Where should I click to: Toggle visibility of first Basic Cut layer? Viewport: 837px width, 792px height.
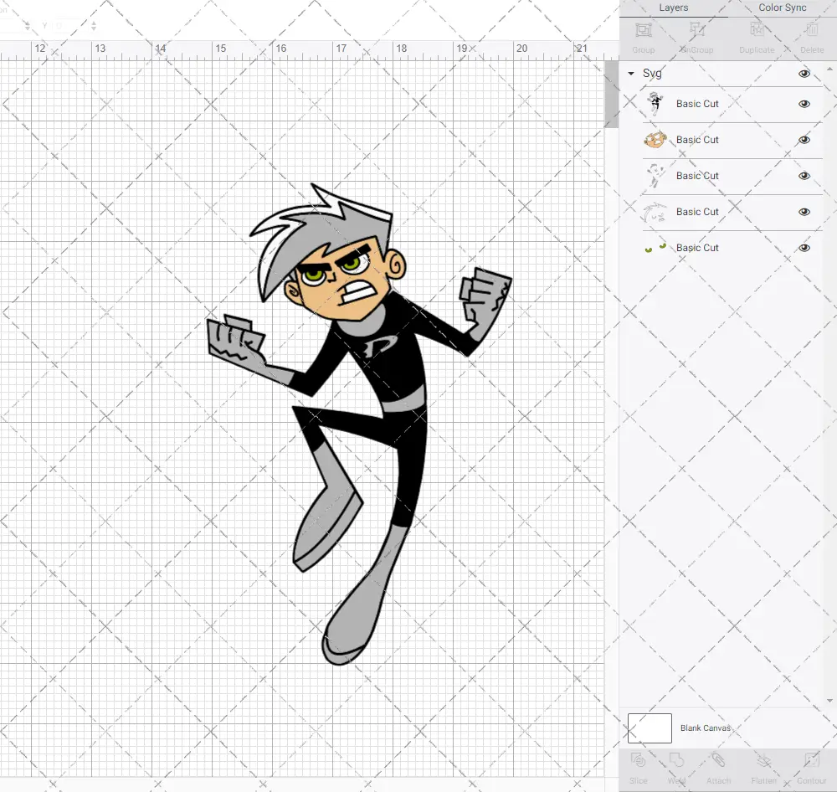[x=804, y=104]
